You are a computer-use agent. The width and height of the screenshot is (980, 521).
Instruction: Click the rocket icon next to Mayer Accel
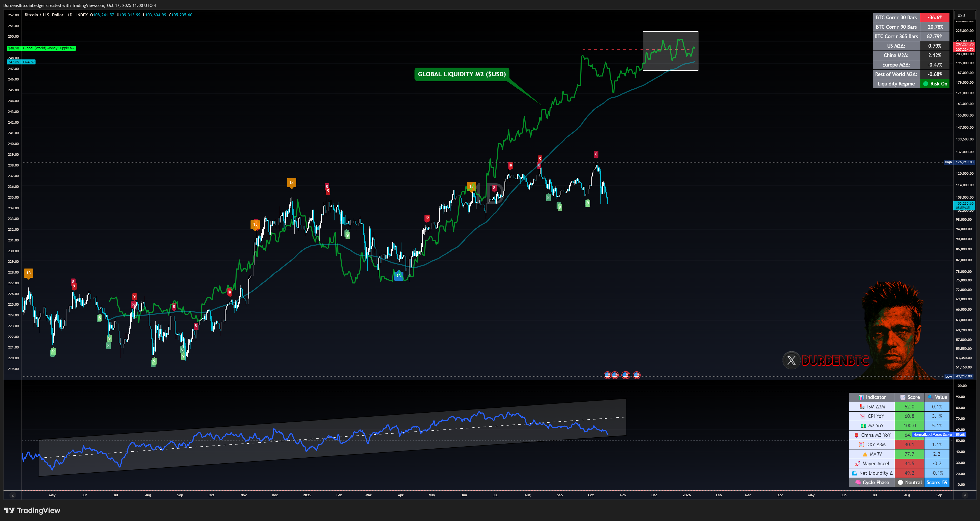pos(857,464)
